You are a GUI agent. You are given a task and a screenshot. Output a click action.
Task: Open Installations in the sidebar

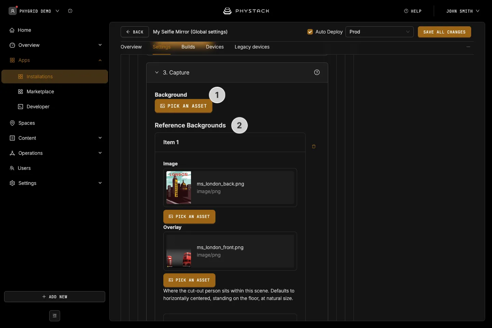coord(55,77)
